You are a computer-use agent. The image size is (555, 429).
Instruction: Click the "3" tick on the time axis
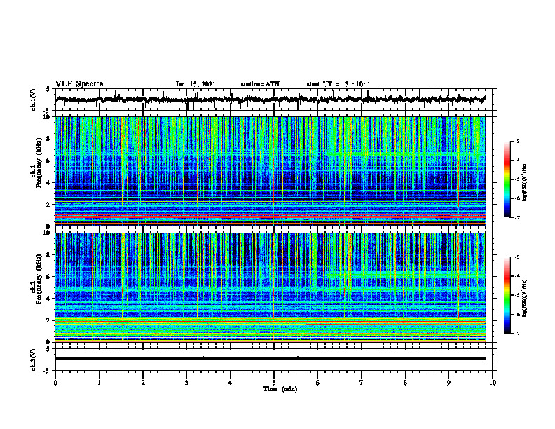[x=186, y=383]
